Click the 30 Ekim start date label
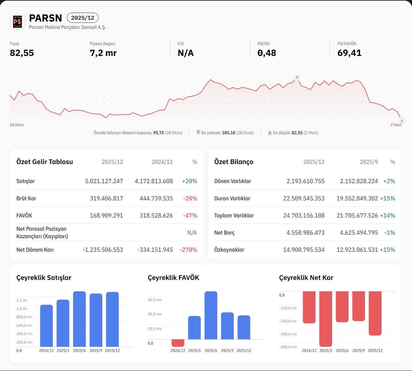Screen dimensions: 412x371 point(17,125)
